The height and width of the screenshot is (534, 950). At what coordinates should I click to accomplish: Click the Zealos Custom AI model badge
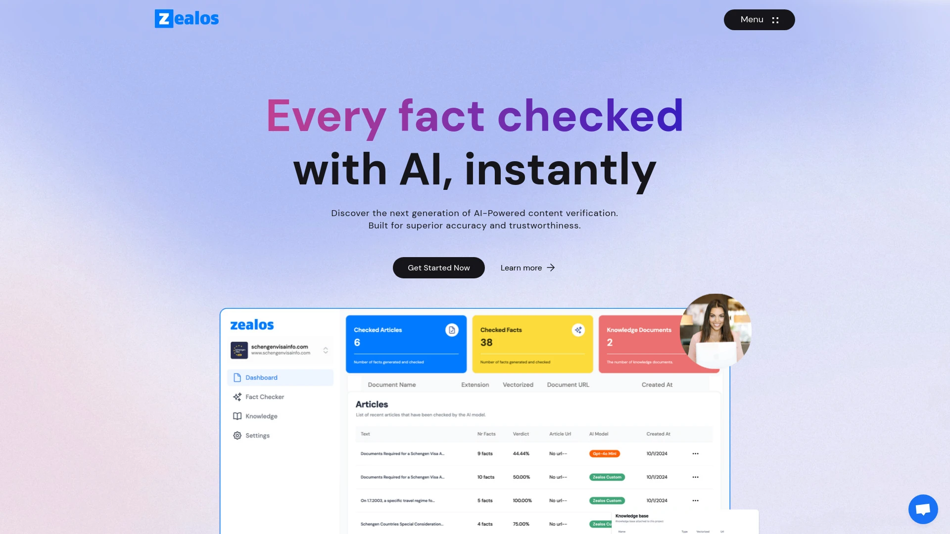tap(607, 477)
